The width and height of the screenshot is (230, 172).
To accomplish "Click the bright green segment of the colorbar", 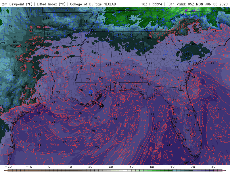I will pyautogui.click(x=154, y=171).
